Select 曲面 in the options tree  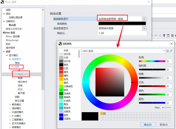[20, 78]
